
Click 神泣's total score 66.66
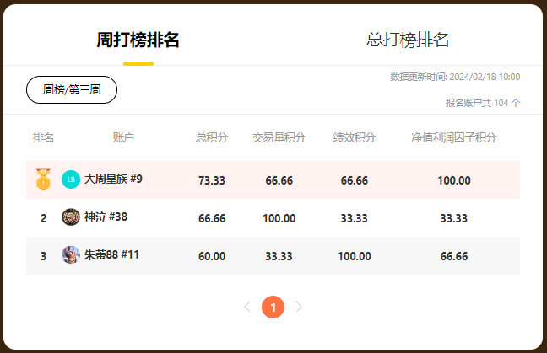click(x=212, y=218)
